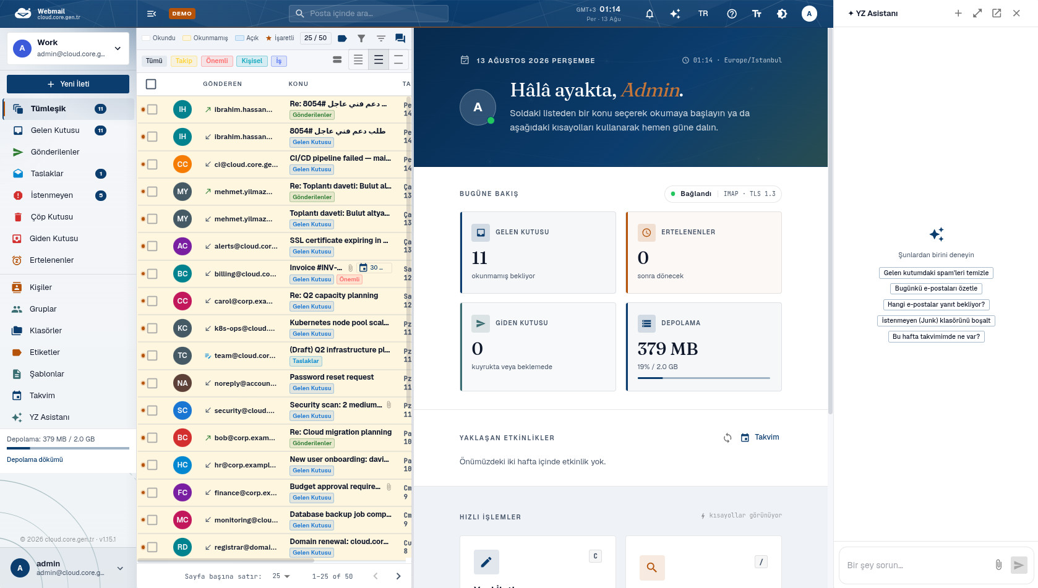Expand admin user menu at sidebar bottom
Screen dimensions: 1038x588
[120, 568]
